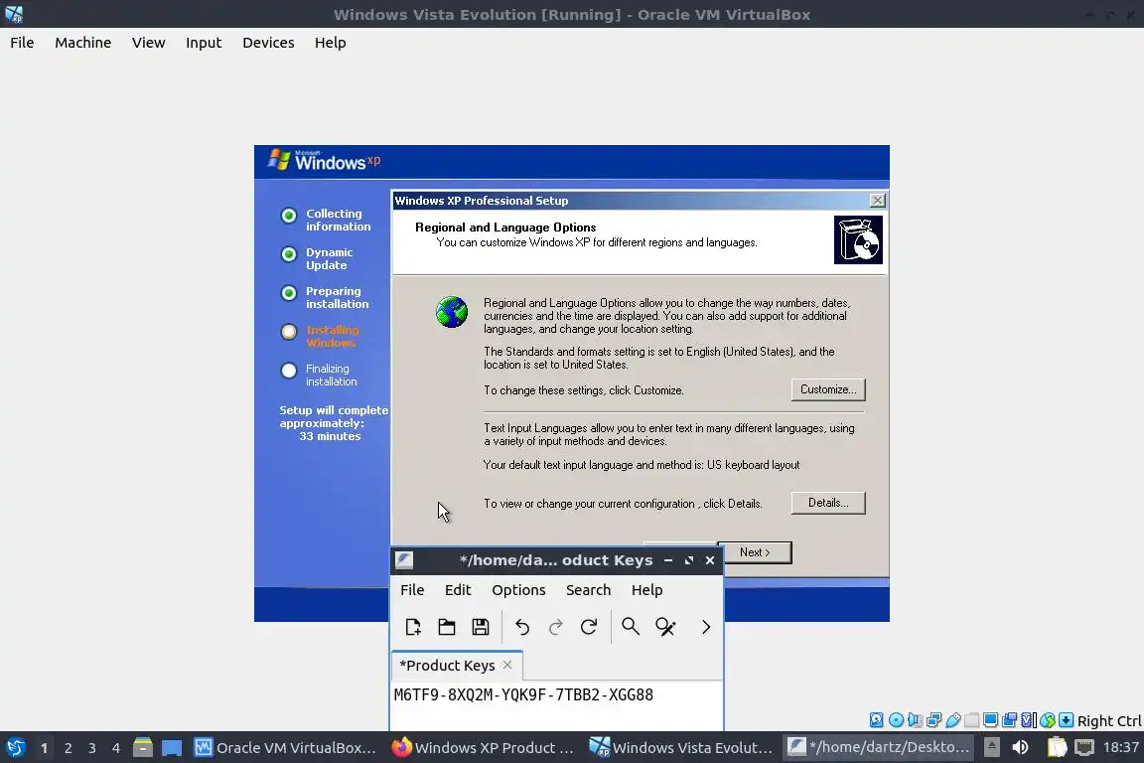Expand editor toolbar overflow chevron
The image size is (1144, 763).
click(705, 627)
